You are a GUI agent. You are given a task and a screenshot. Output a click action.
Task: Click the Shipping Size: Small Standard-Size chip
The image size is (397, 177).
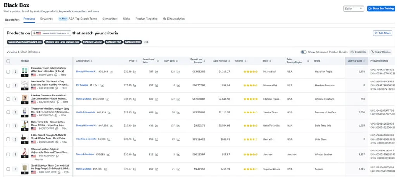25,42
